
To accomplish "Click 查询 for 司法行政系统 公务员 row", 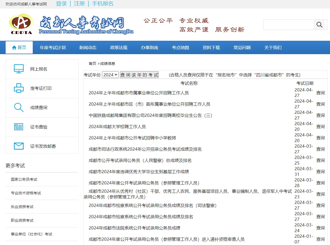I will 320,149.
